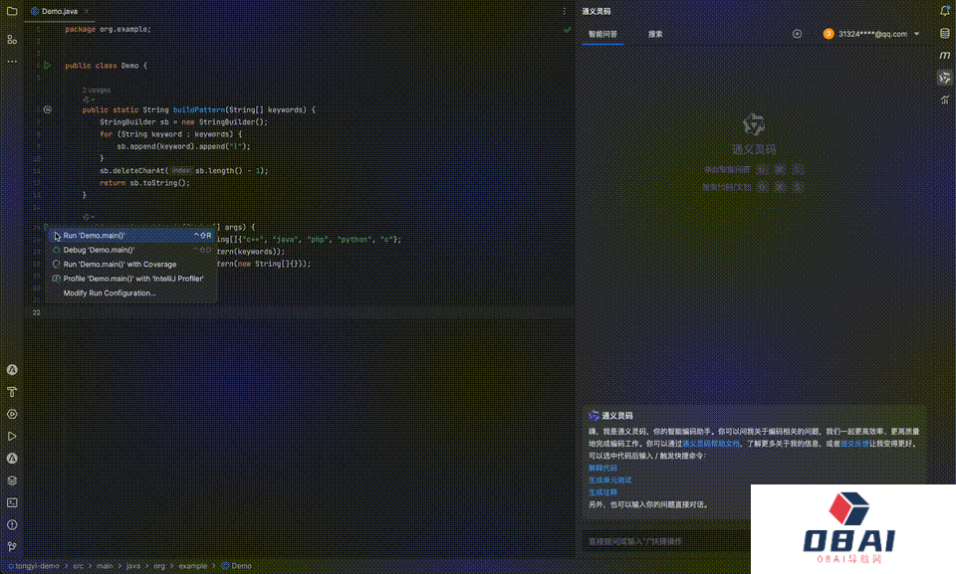Click the run gutter arrow beside class Demo
The image size is (956, 574).
[47, 66]
